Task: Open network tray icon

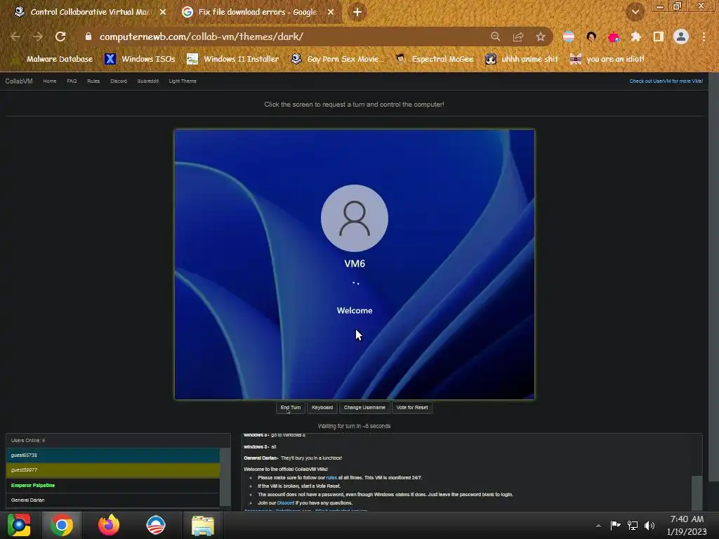Action: coord(633,525)
